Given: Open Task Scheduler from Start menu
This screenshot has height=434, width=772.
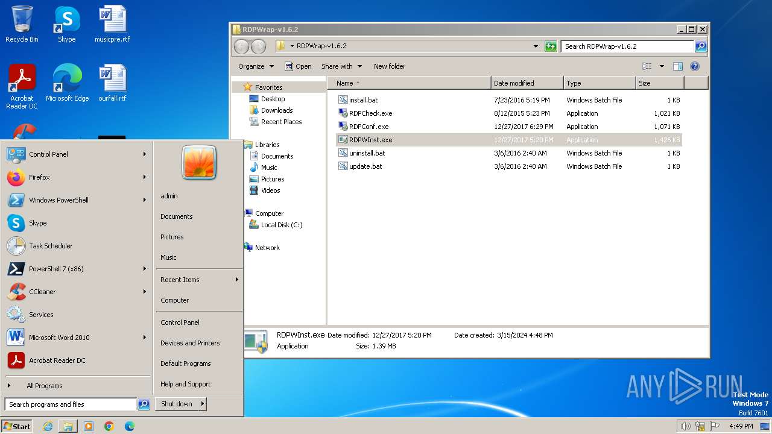Looking at the screenshot, I should (77, 246).
